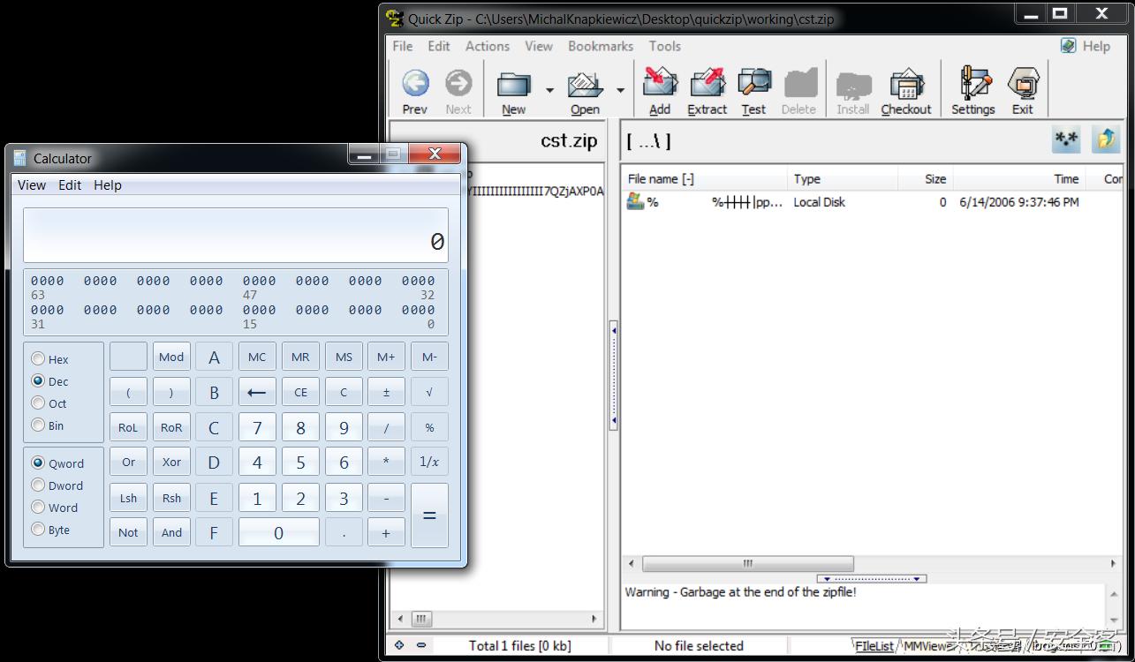Select Hex mode in Calculator

38,359
